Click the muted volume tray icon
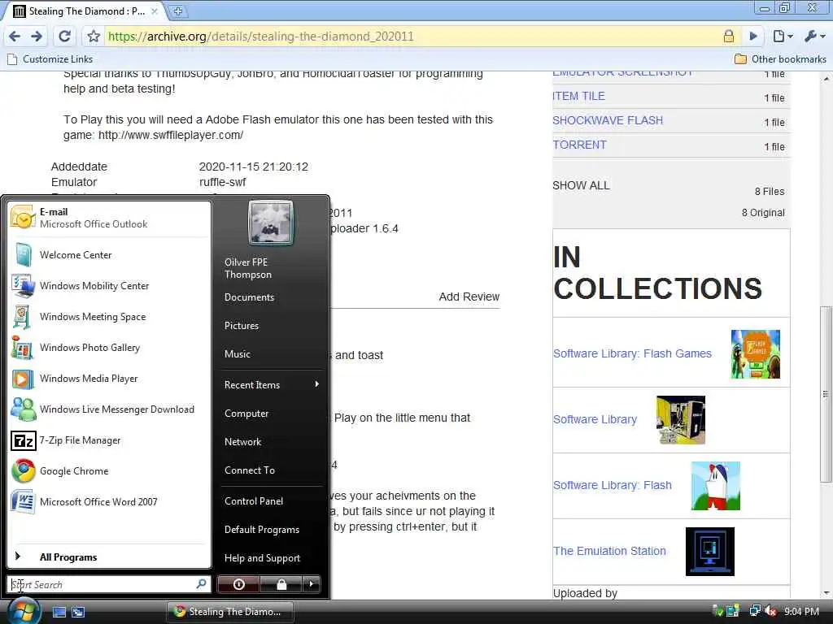 click(770, 611)
